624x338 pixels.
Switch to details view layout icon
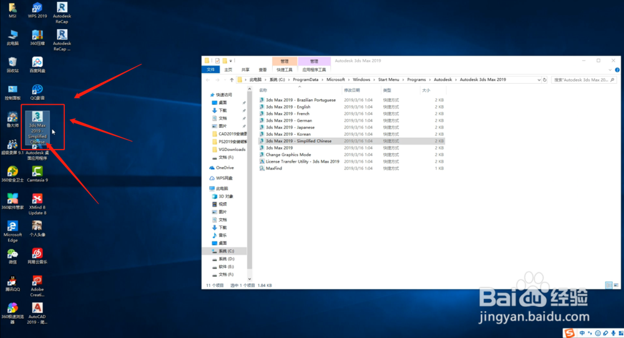tap(608, 285)
